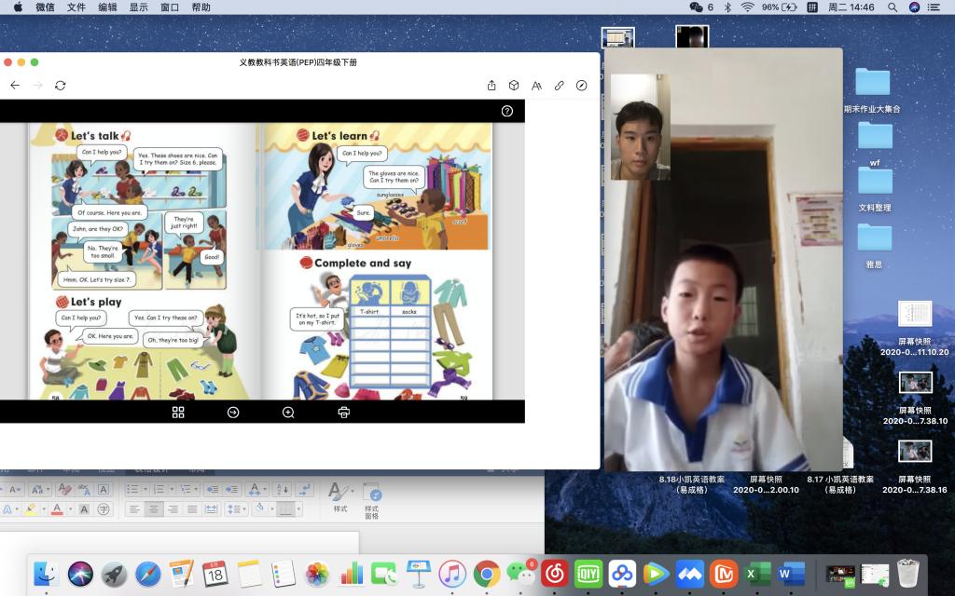
Task: Open the 编辑 menu in the menu bar
Action: tap(107, 7)
